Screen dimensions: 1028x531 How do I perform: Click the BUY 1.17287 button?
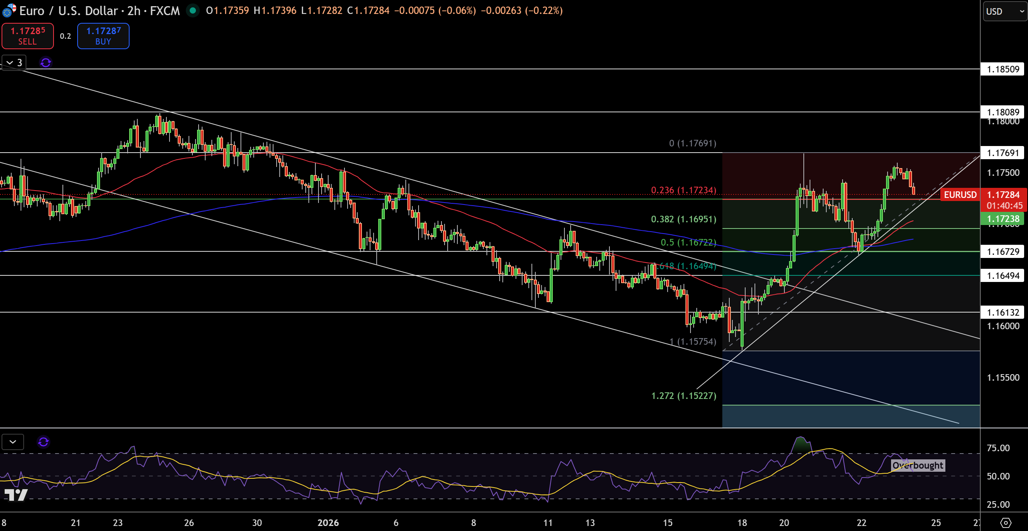point(103,36)
